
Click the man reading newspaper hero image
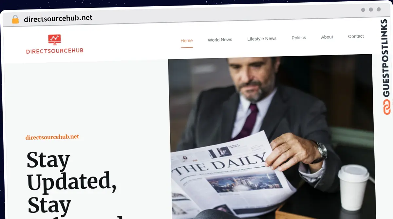point(271,137)
